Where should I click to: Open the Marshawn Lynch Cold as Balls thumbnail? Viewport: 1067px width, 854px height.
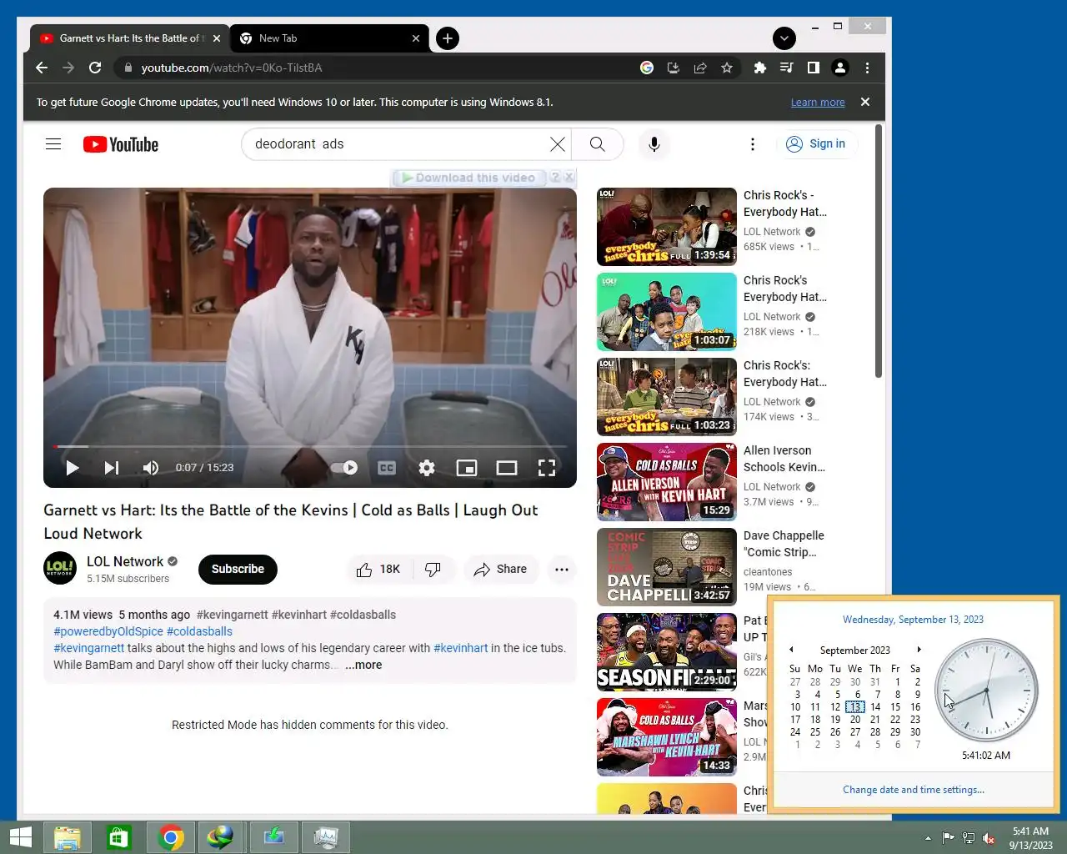667,737
